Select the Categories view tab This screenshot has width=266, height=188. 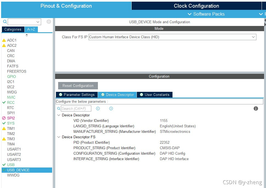click(13, 30)
